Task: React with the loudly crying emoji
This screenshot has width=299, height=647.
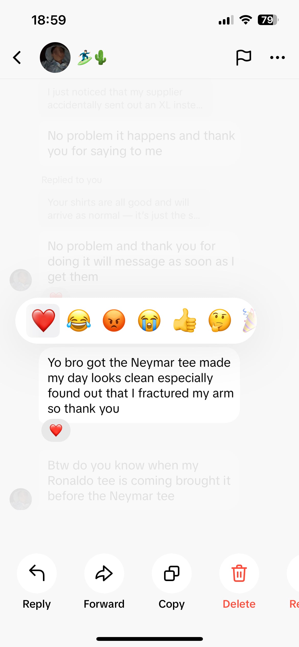Action: point(149,320)
